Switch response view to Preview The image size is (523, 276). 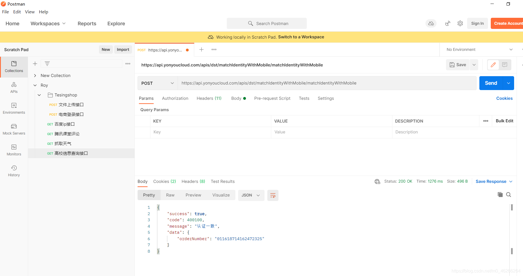193,195
